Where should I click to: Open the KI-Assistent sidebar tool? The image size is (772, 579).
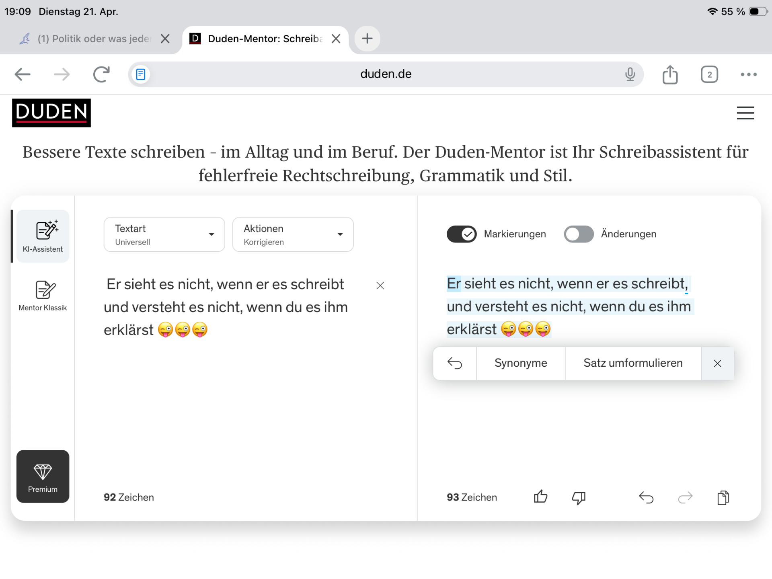click(x=43, y=236)
